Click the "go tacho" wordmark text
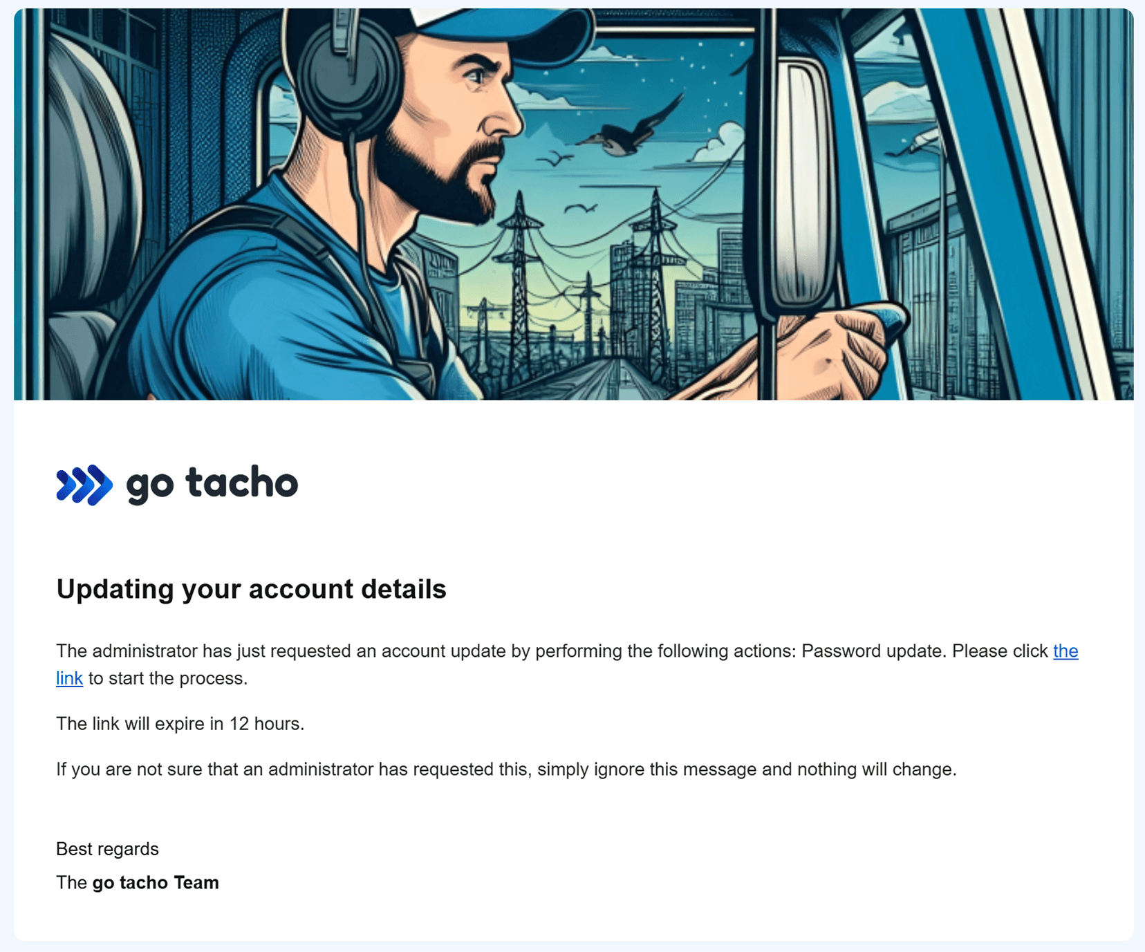Image resolution: width=1145 pixels, height=952 pixels. 212,483
